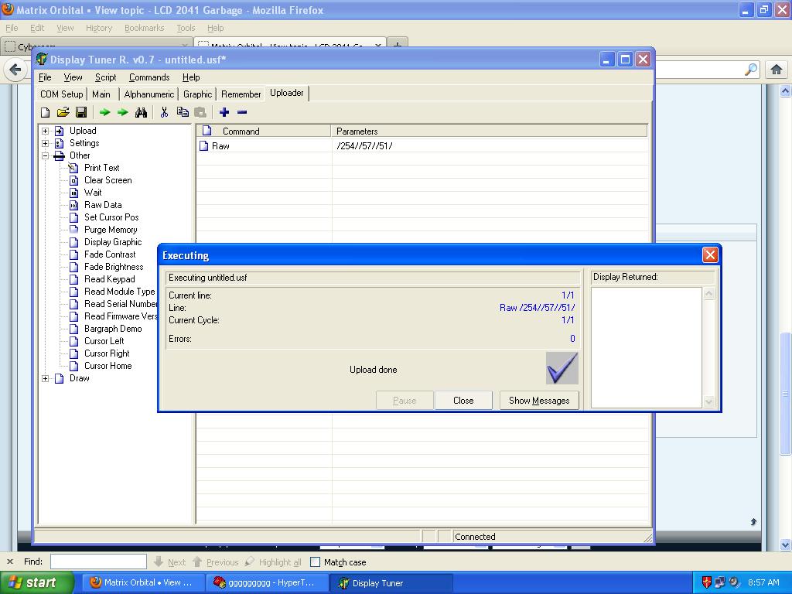The width and height of the screenshot is (792, 594).
Task: Select the Fade Brightness command
Action: pos(114,267)
